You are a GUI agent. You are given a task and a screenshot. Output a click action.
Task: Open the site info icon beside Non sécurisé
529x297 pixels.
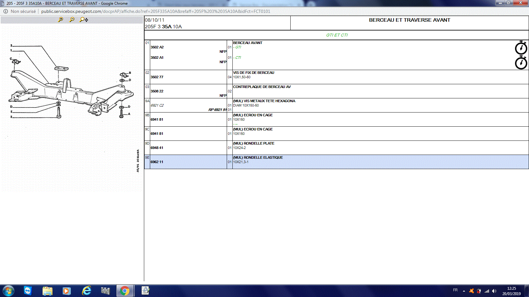pyautogui.click(x=6, y=11)
